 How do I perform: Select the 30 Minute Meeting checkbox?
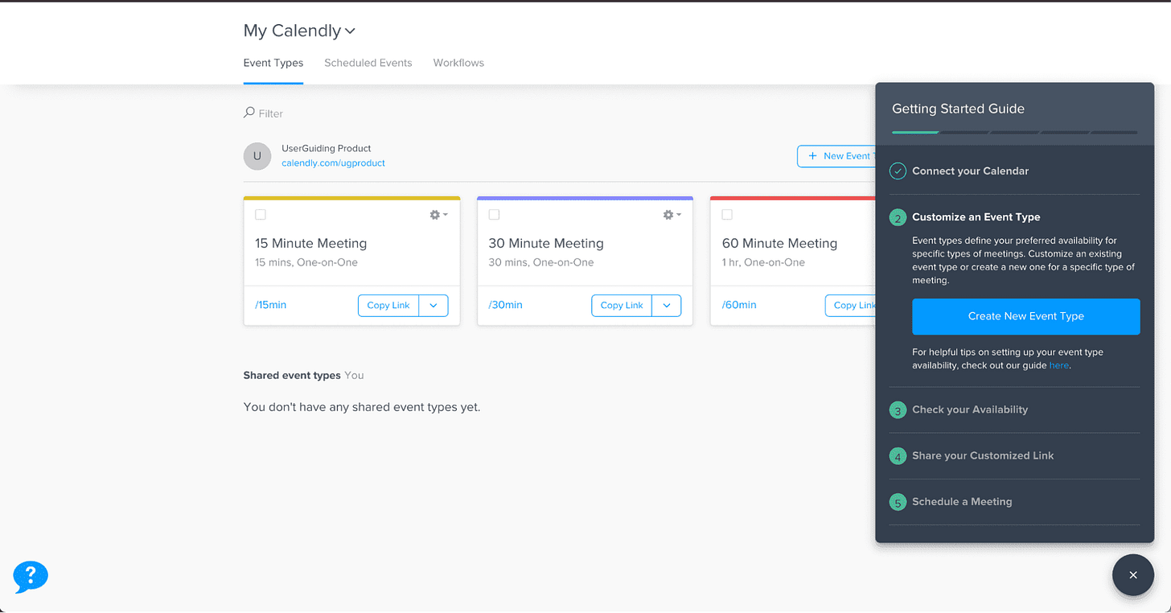tap(493, 214)
